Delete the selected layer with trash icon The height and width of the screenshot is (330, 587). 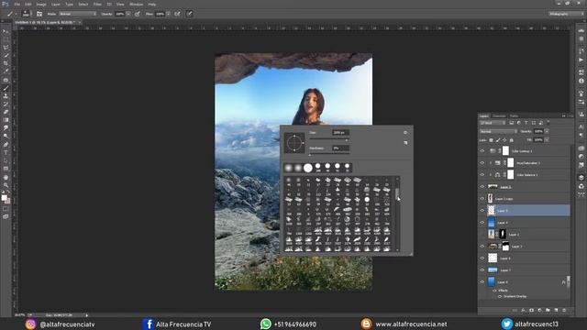click(x=564, y=310)
